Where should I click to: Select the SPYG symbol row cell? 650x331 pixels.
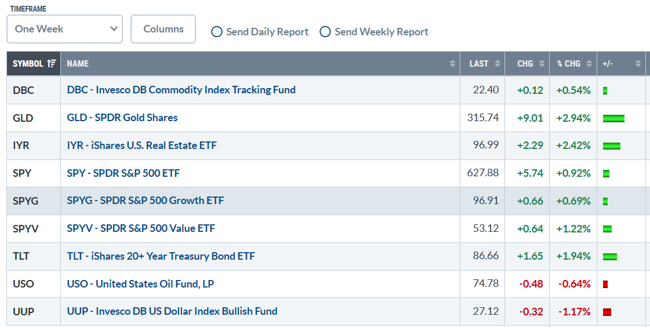(34, 201)
